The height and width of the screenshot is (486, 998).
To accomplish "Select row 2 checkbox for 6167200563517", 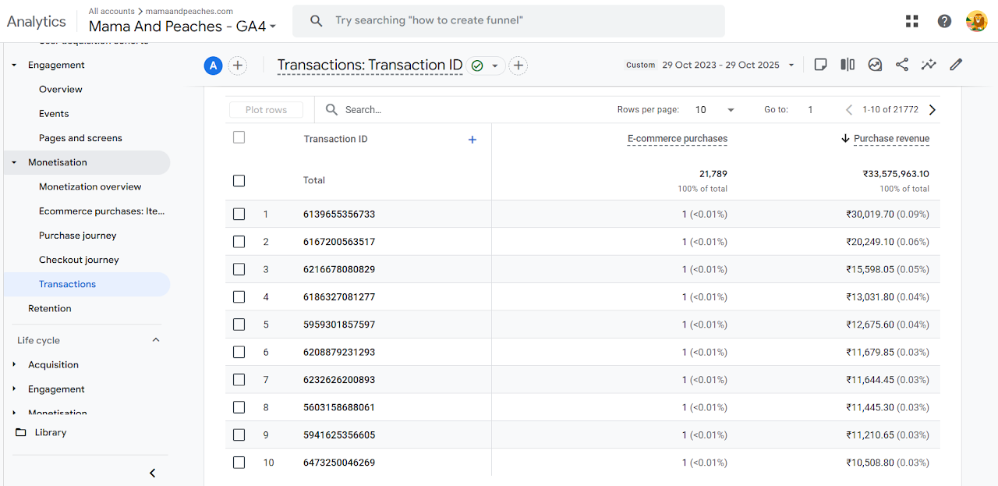I will click(x=239, y=242).
